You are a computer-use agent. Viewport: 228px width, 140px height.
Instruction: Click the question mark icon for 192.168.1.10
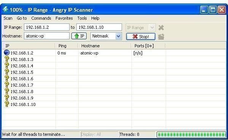pyautogui.click(x=6, y=104)
